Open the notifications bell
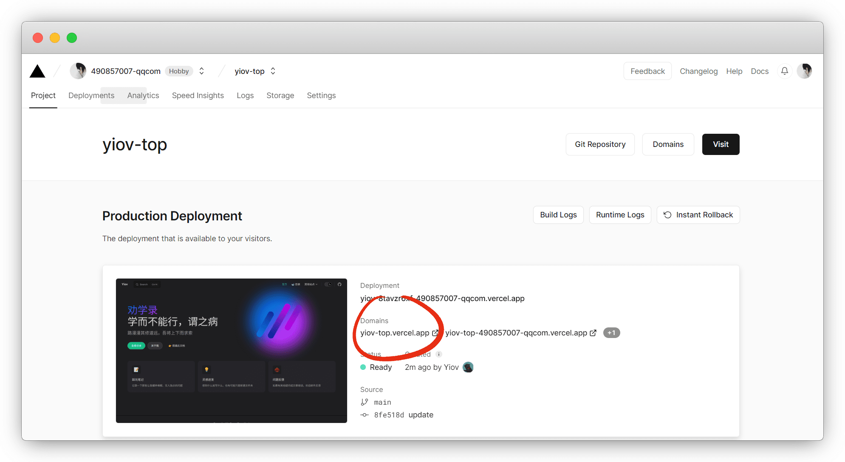845x462 pixels. click(x=785, y=71)
